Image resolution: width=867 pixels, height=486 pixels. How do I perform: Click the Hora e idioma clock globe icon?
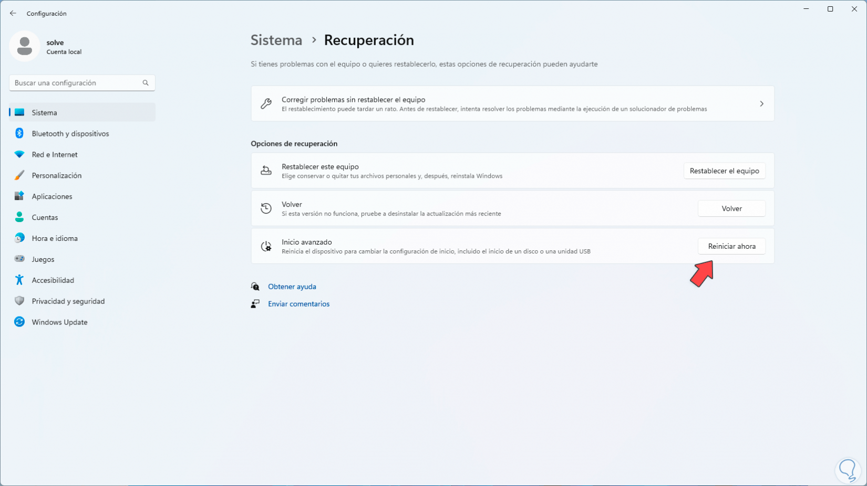pyautogui.click(x=19, y=238)
